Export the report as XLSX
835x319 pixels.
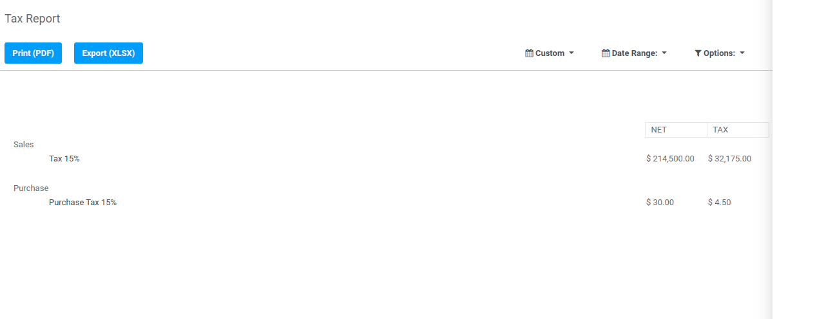tap(108, 53)
